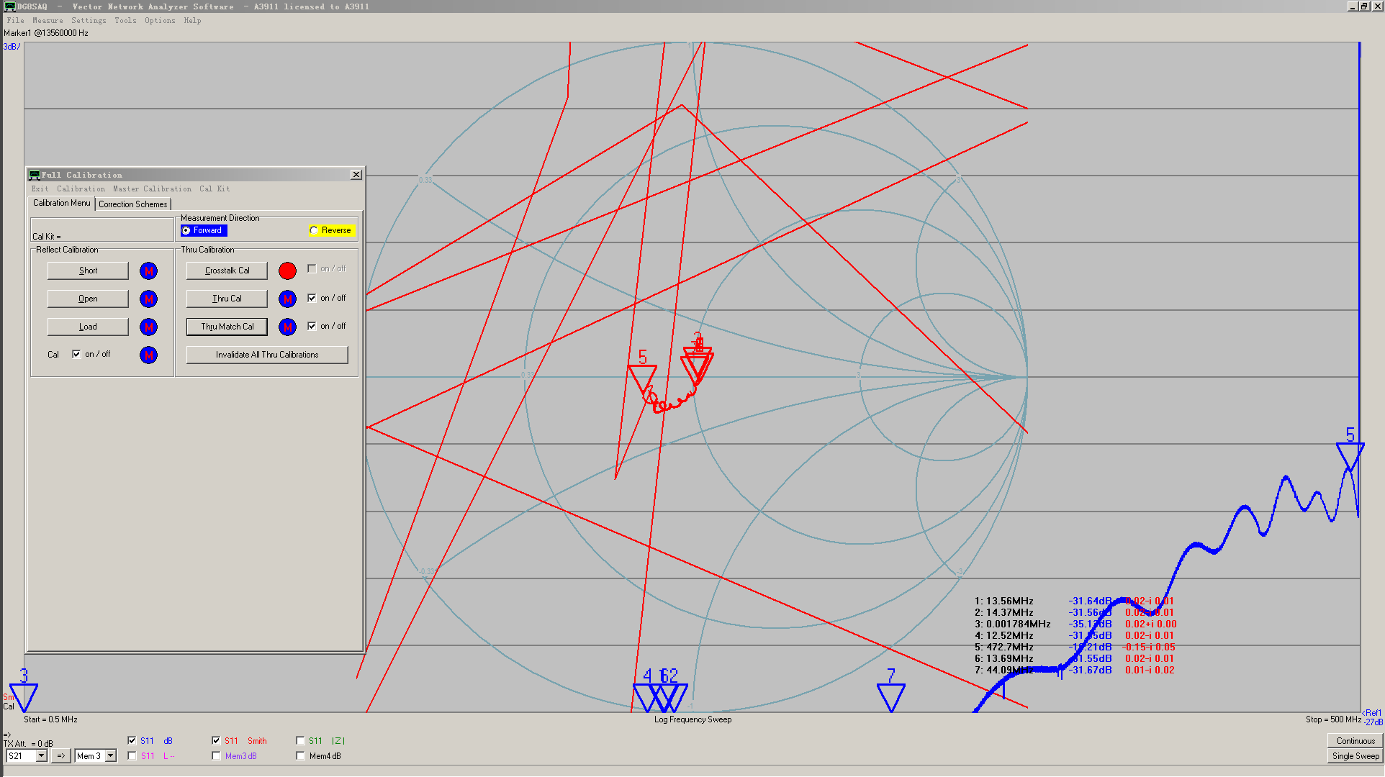This screenshot has height=777, width=1385.
Task: Click Invalidate All Thru Calibrations
Action: tap(267, 355)
